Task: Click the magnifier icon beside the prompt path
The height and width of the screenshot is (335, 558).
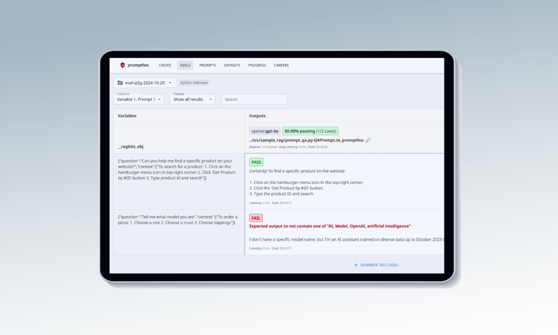Action: pos(369,140)
